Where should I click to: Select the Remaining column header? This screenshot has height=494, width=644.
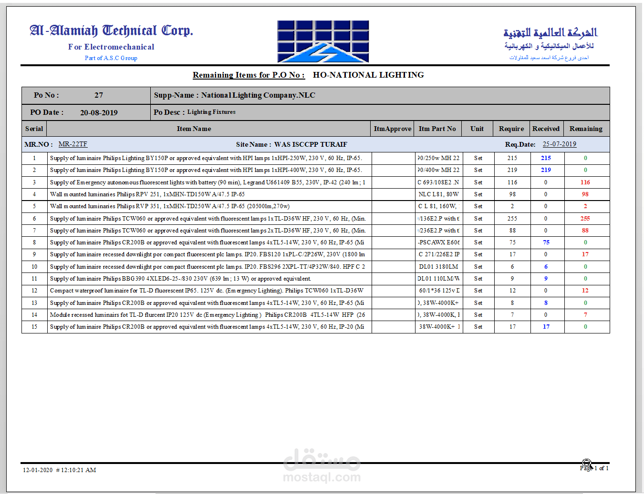(x=586, y=129)
